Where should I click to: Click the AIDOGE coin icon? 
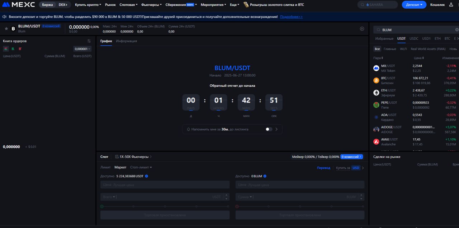pyautogui.click(x=376, y=129)
